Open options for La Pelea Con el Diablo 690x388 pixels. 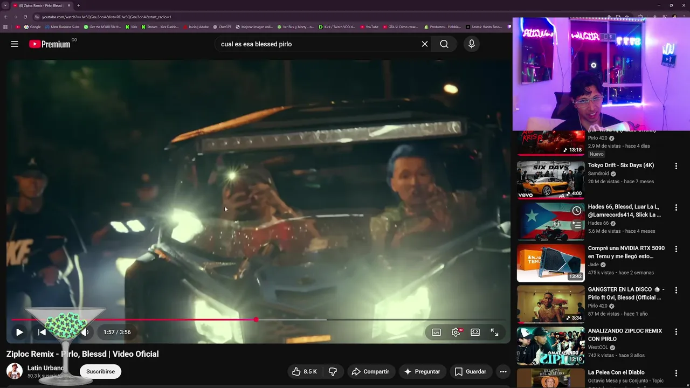pyautogui.click(x=676, y=374)
